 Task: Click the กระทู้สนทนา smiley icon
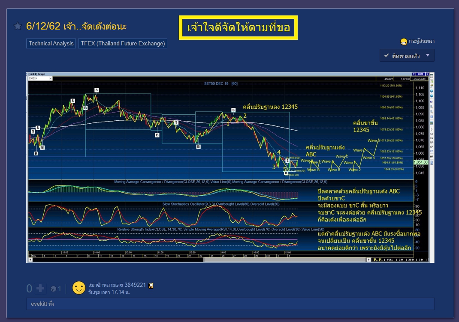click(x=404, y=42)
